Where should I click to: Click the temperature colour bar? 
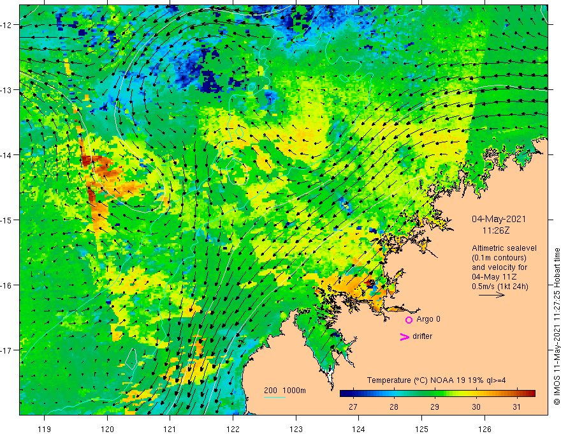437,393
